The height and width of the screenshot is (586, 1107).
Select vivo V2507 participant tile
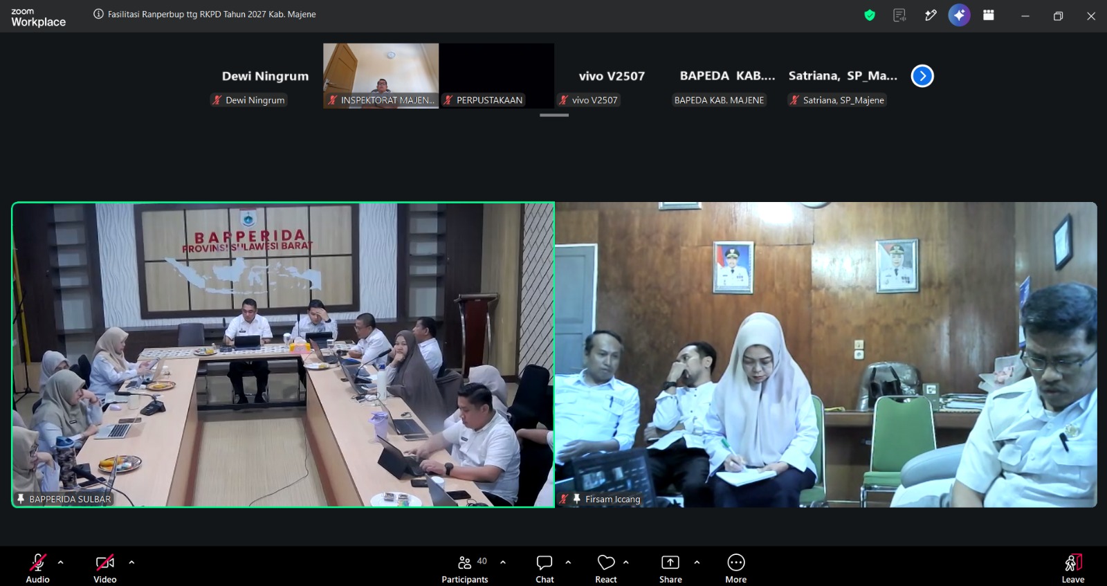[612, 76]
